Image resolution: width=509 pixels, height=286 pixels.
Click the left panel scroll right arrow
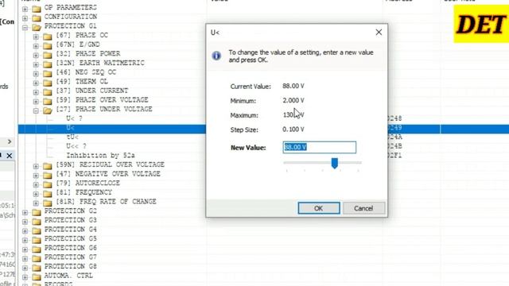(10, 141)
